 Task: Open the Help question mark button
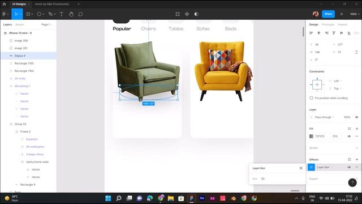point(352,182)
